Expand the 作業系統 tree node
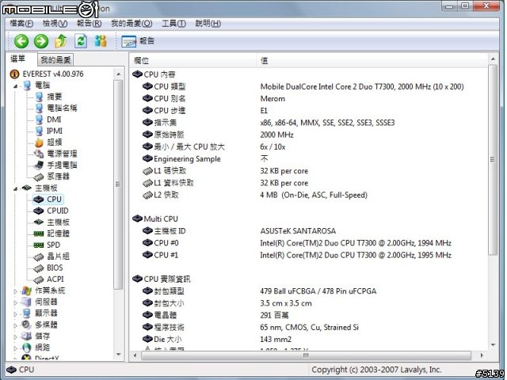This screenshot has height=380, width=507. click(x=16, y=291)
